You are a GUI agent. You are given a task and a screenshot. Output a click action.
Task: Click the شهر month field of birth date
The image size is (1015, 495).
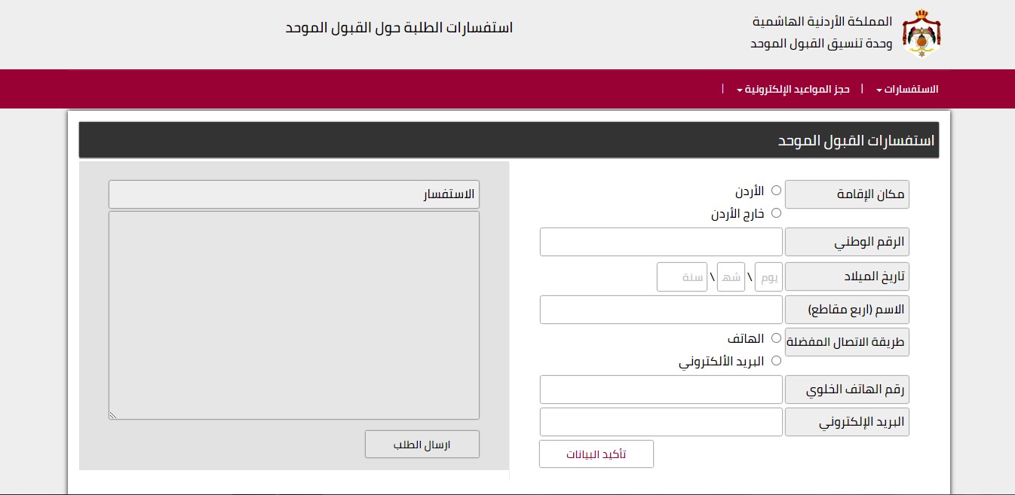[x=730, y=277]
